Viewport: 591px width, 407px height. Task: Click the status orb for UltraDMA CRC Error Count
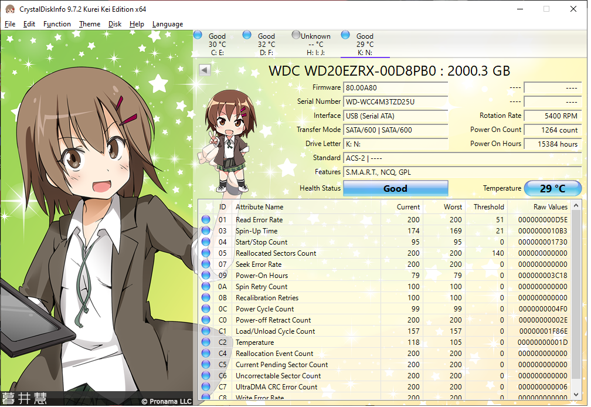(206, 386)
